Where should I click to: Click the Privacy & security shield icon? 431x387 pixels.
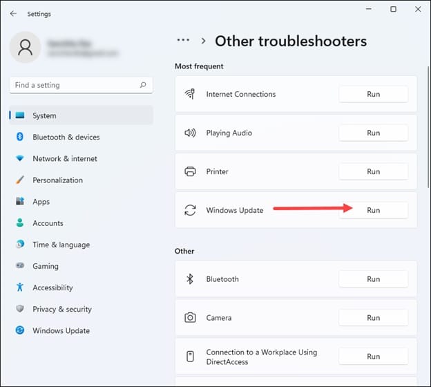tap(20, 309)
